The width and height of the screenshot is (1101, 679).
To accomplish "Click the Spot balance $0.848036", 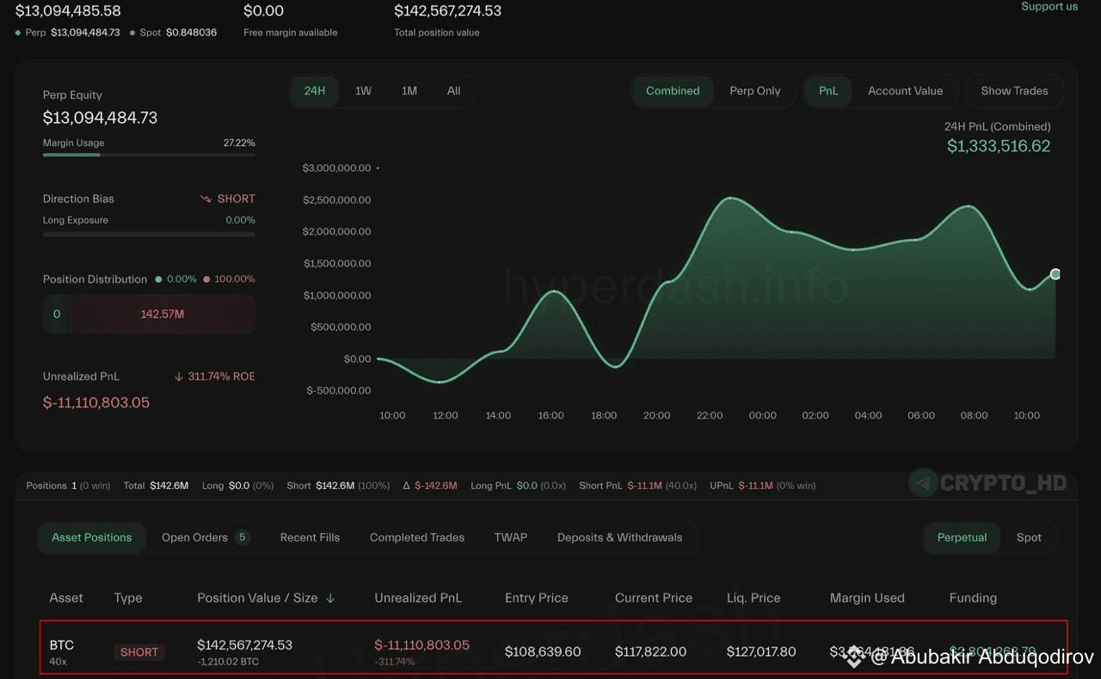I will click(191, 33).
